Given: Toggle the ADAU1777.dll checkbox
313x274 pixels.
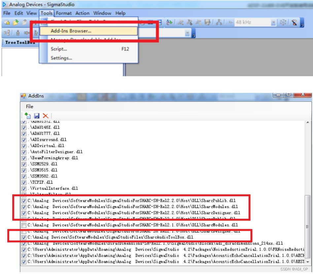Looking at the screenshot, I should pyautogui.click(x=24, y=134).
